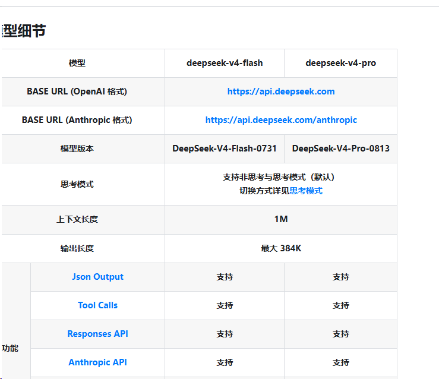
Task: Click the BASE URL (Anthropic 格式) label
Action: (x=77, y=120)
